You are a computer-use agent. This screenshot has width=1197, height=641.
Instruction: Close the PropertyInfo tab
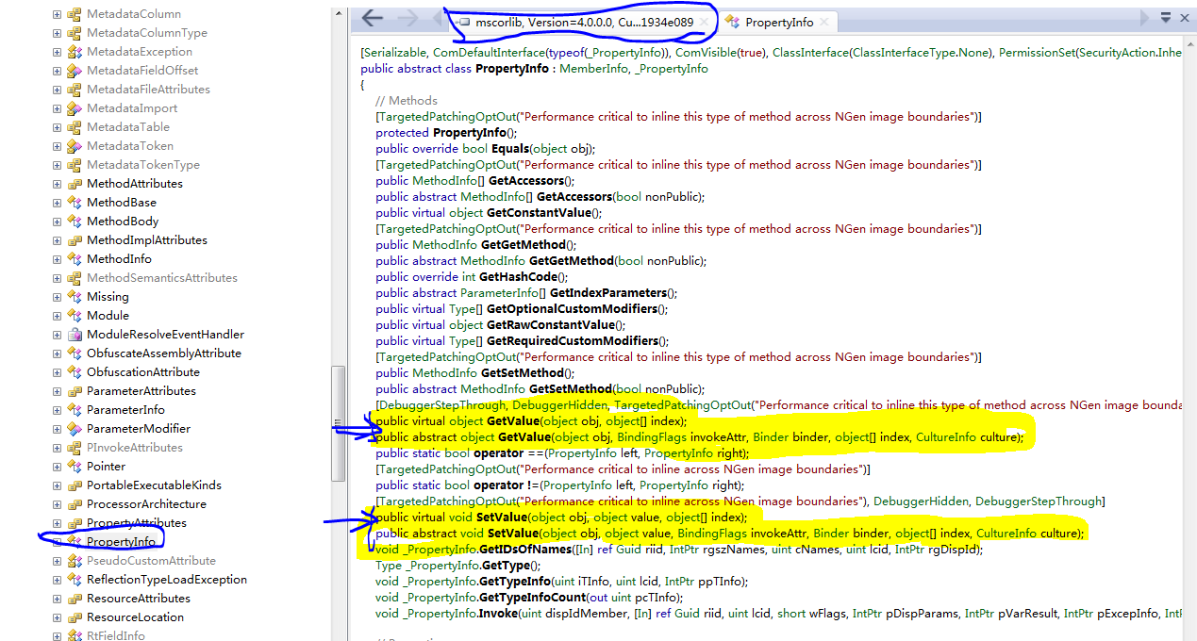(x=823, y=22)
